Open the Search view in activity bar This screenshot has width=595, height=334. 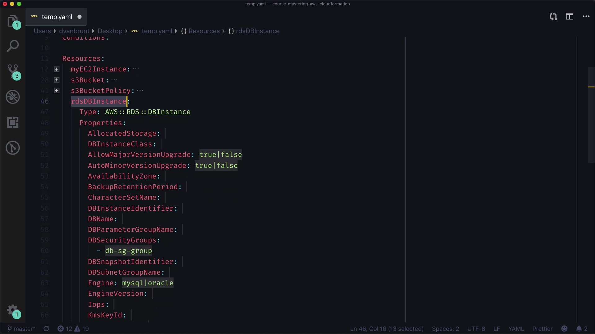coord(13,46)
